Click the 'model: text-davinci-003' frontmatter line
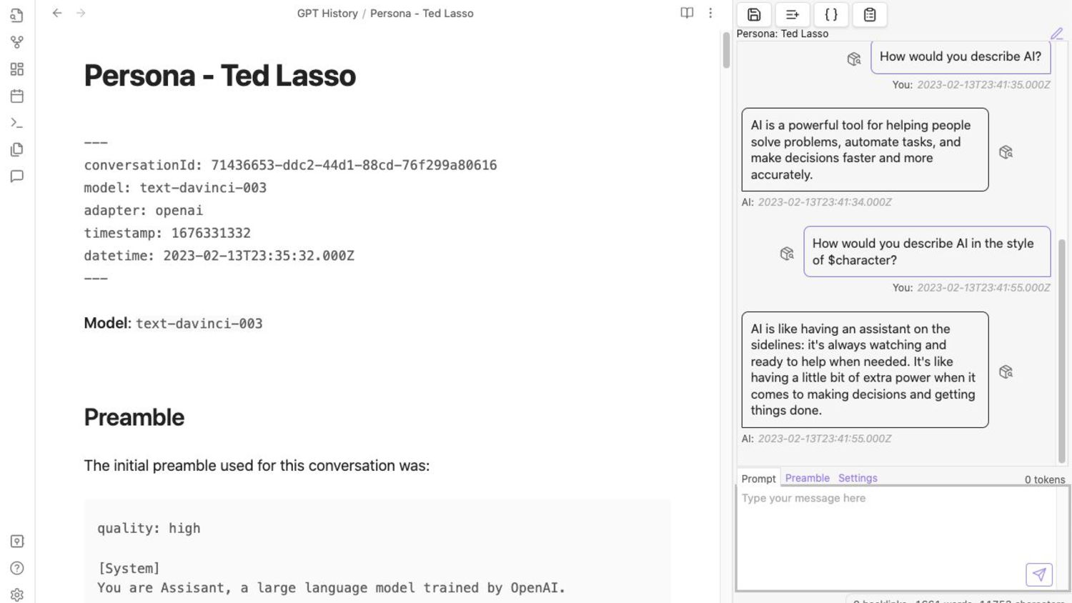Viewport: 1072px width, 603px height. pyautogui.click(x=175, y=188)
